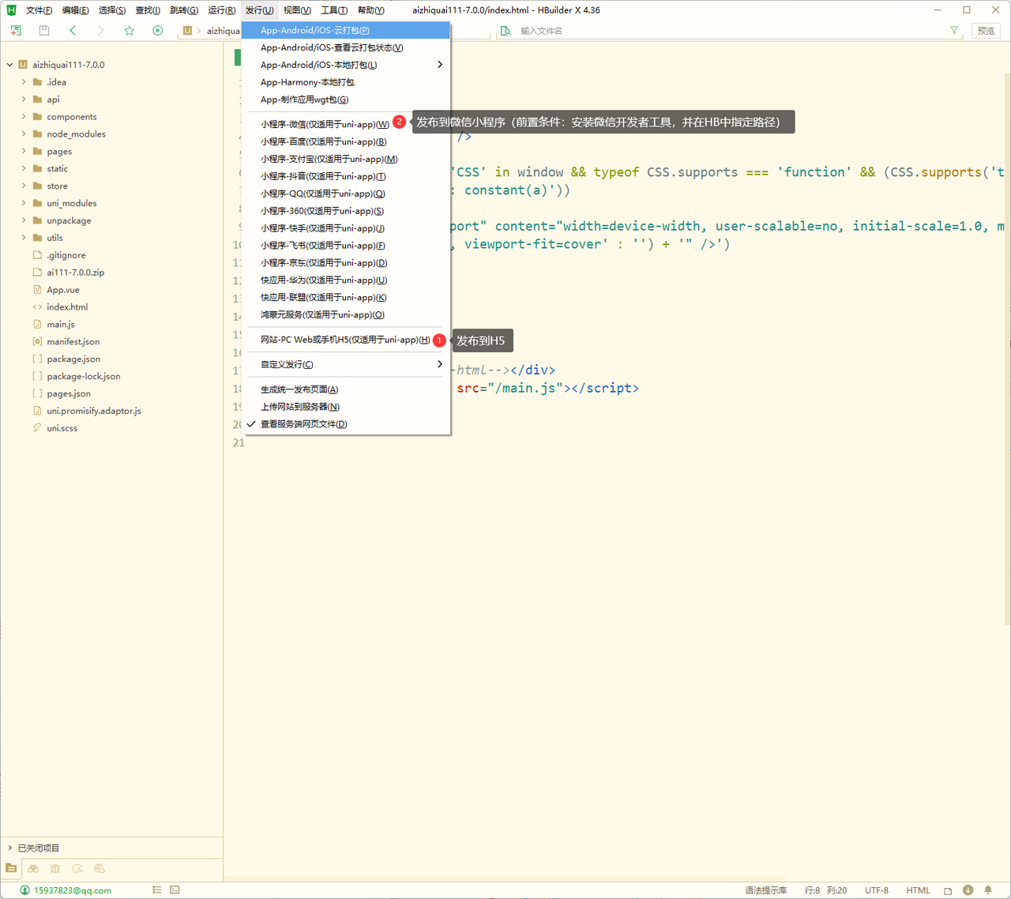The width and height of the screenshot is (1011, 899).
Task: Open the terminal icon in status bar
Action: 175,890
